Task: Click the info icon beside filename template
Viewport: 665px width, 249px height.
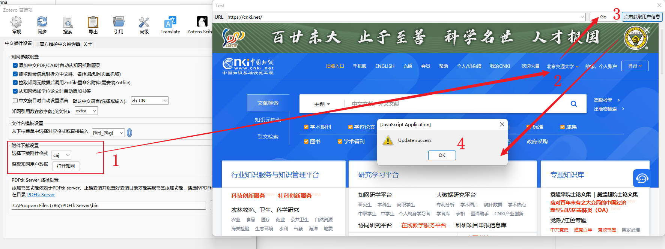Action: pyautogui.click(x=129, y=133)
